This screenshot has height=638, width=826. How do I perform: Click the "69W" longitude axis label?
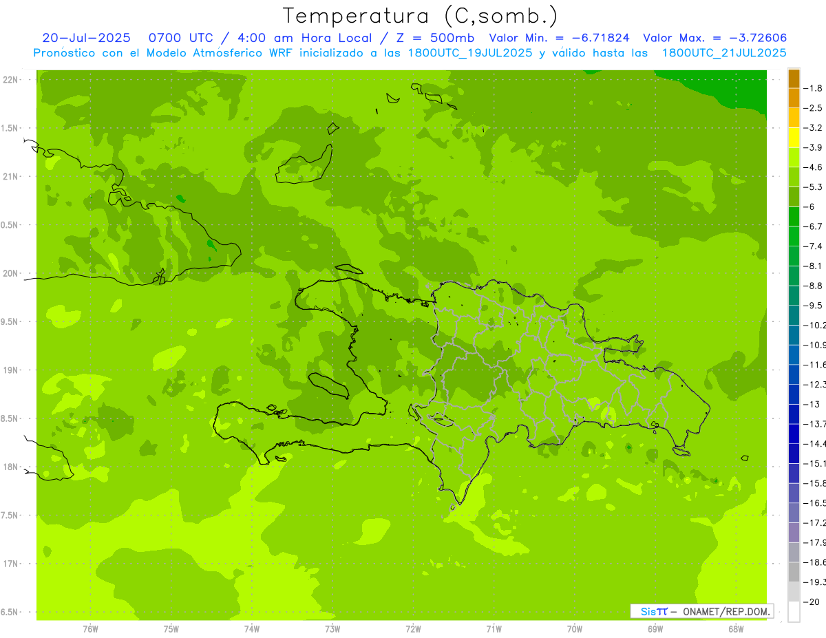point(655,628)
